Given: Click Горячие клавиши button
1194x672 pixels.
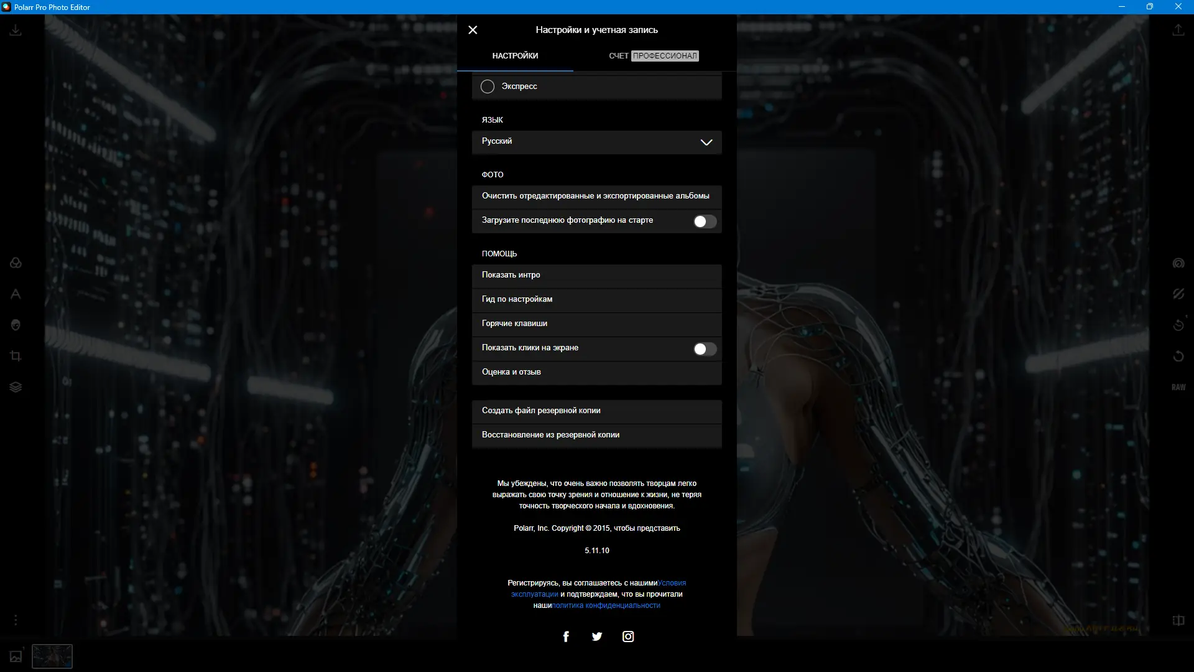Looking at the screenshot, I should [x=596, y=324].
